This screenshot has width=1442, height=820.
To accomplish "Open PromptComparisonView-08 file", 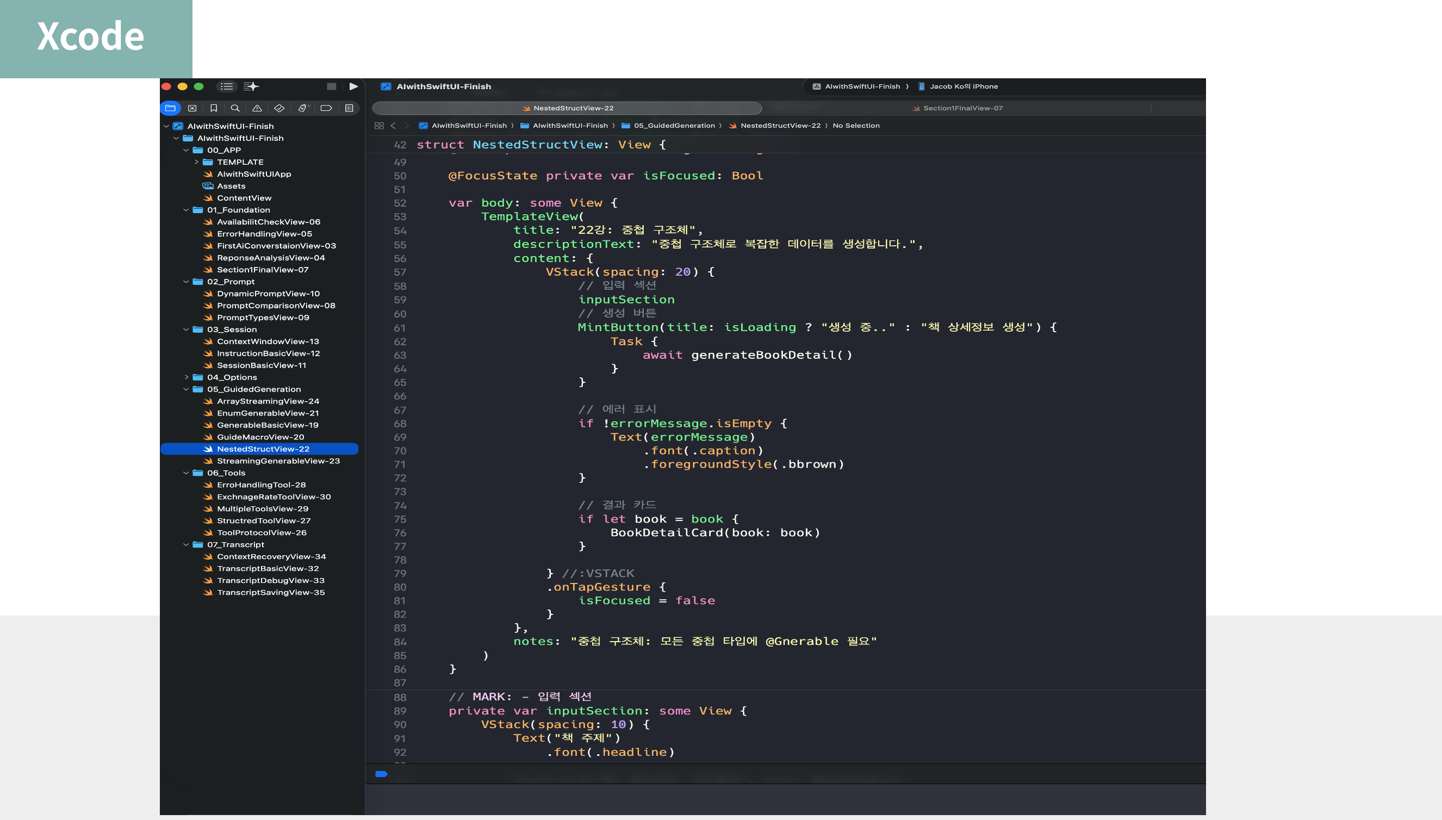I will [276, 306].
